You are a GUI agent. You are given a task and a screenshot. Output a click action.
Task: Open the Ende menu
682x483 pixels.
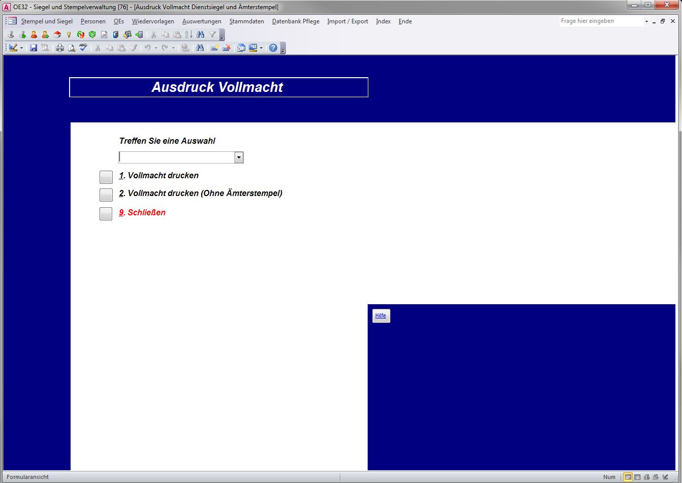[x=405, y=21]
